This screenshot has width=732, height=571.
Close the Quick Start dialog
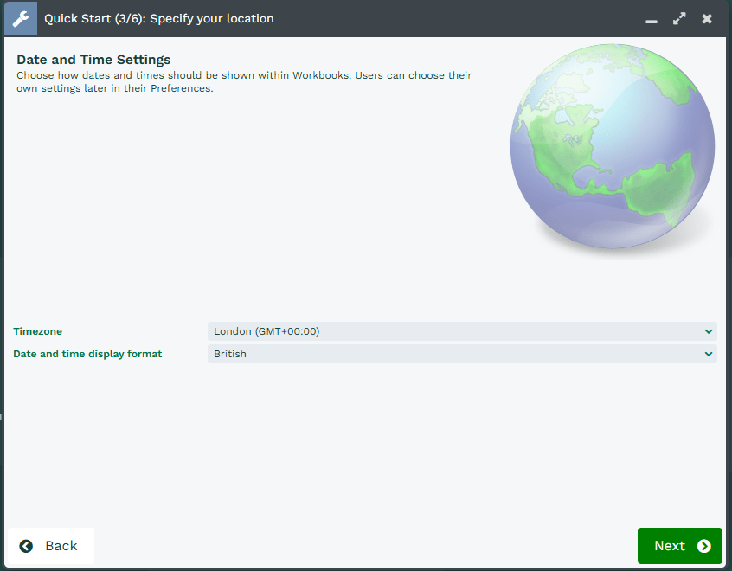707,19
